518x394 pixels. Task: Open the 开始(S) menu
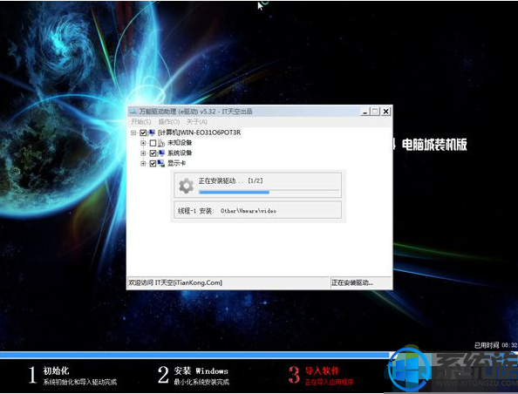(141, 122)
